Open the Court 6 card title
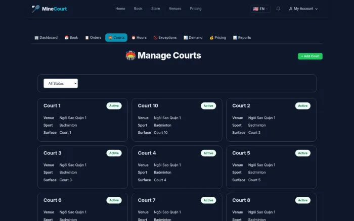This screenshot has height=221, width=354. 53,200
